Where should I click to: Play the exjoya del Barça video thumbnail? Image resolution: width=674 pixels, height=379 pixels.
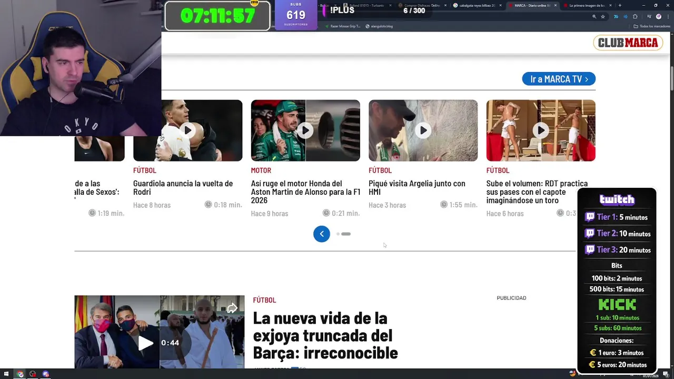[146, 343]
